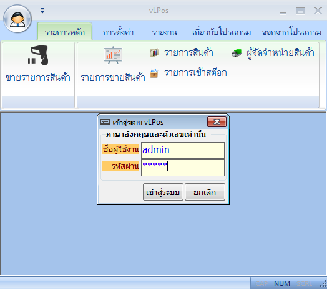Image resolution: width=327 pixels, height=289 pixels.
Task: Click the ออกจากโปรแกรม tab
Action: pyautogui.click(x=291, y=32)
